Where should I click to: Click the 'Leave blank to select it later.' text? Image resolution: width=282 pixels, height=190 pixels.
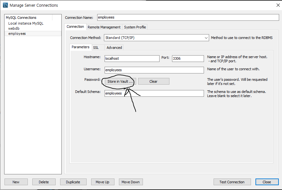(229, 96)
